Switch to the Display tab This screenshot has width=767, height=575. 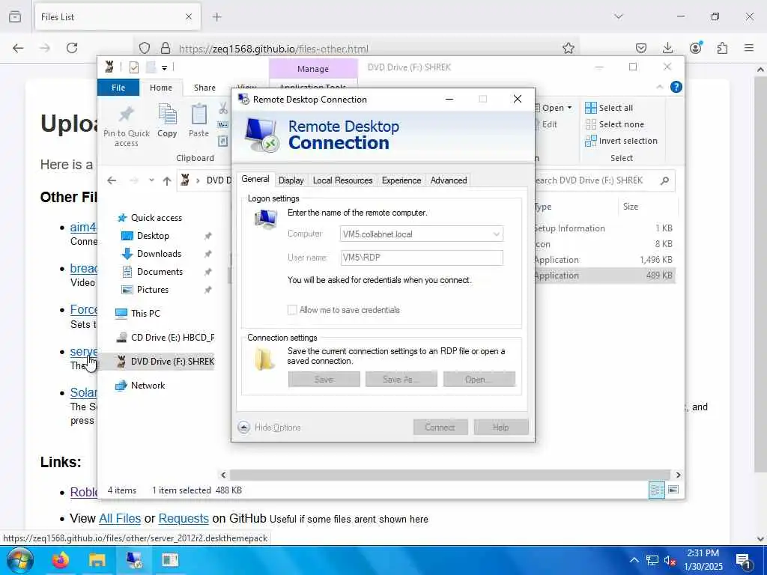point(291,180)
